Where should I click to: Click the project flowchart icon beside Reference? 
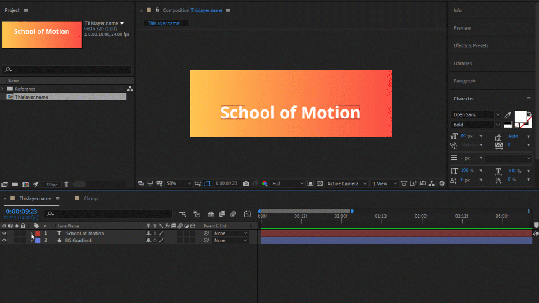pyautogui.click(x=130, y=89)
